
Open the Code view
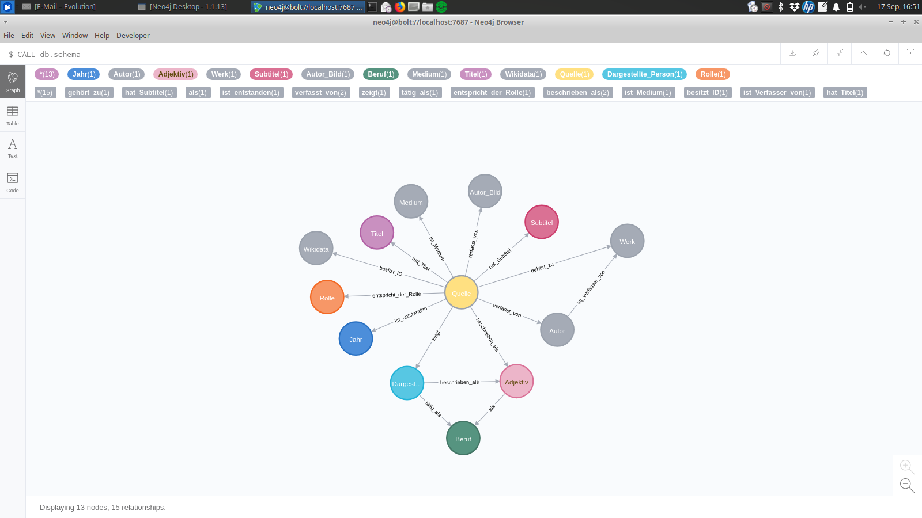click(13, 182)
